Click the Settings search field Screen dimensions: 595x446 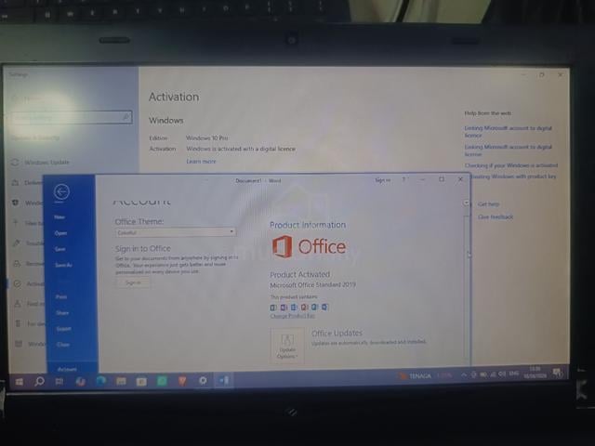(x=72, y=118)
